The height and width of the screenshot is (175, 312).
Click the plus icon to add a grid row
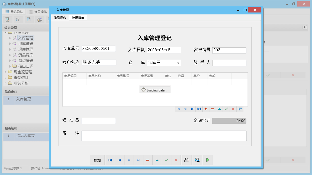pos(206,109)
